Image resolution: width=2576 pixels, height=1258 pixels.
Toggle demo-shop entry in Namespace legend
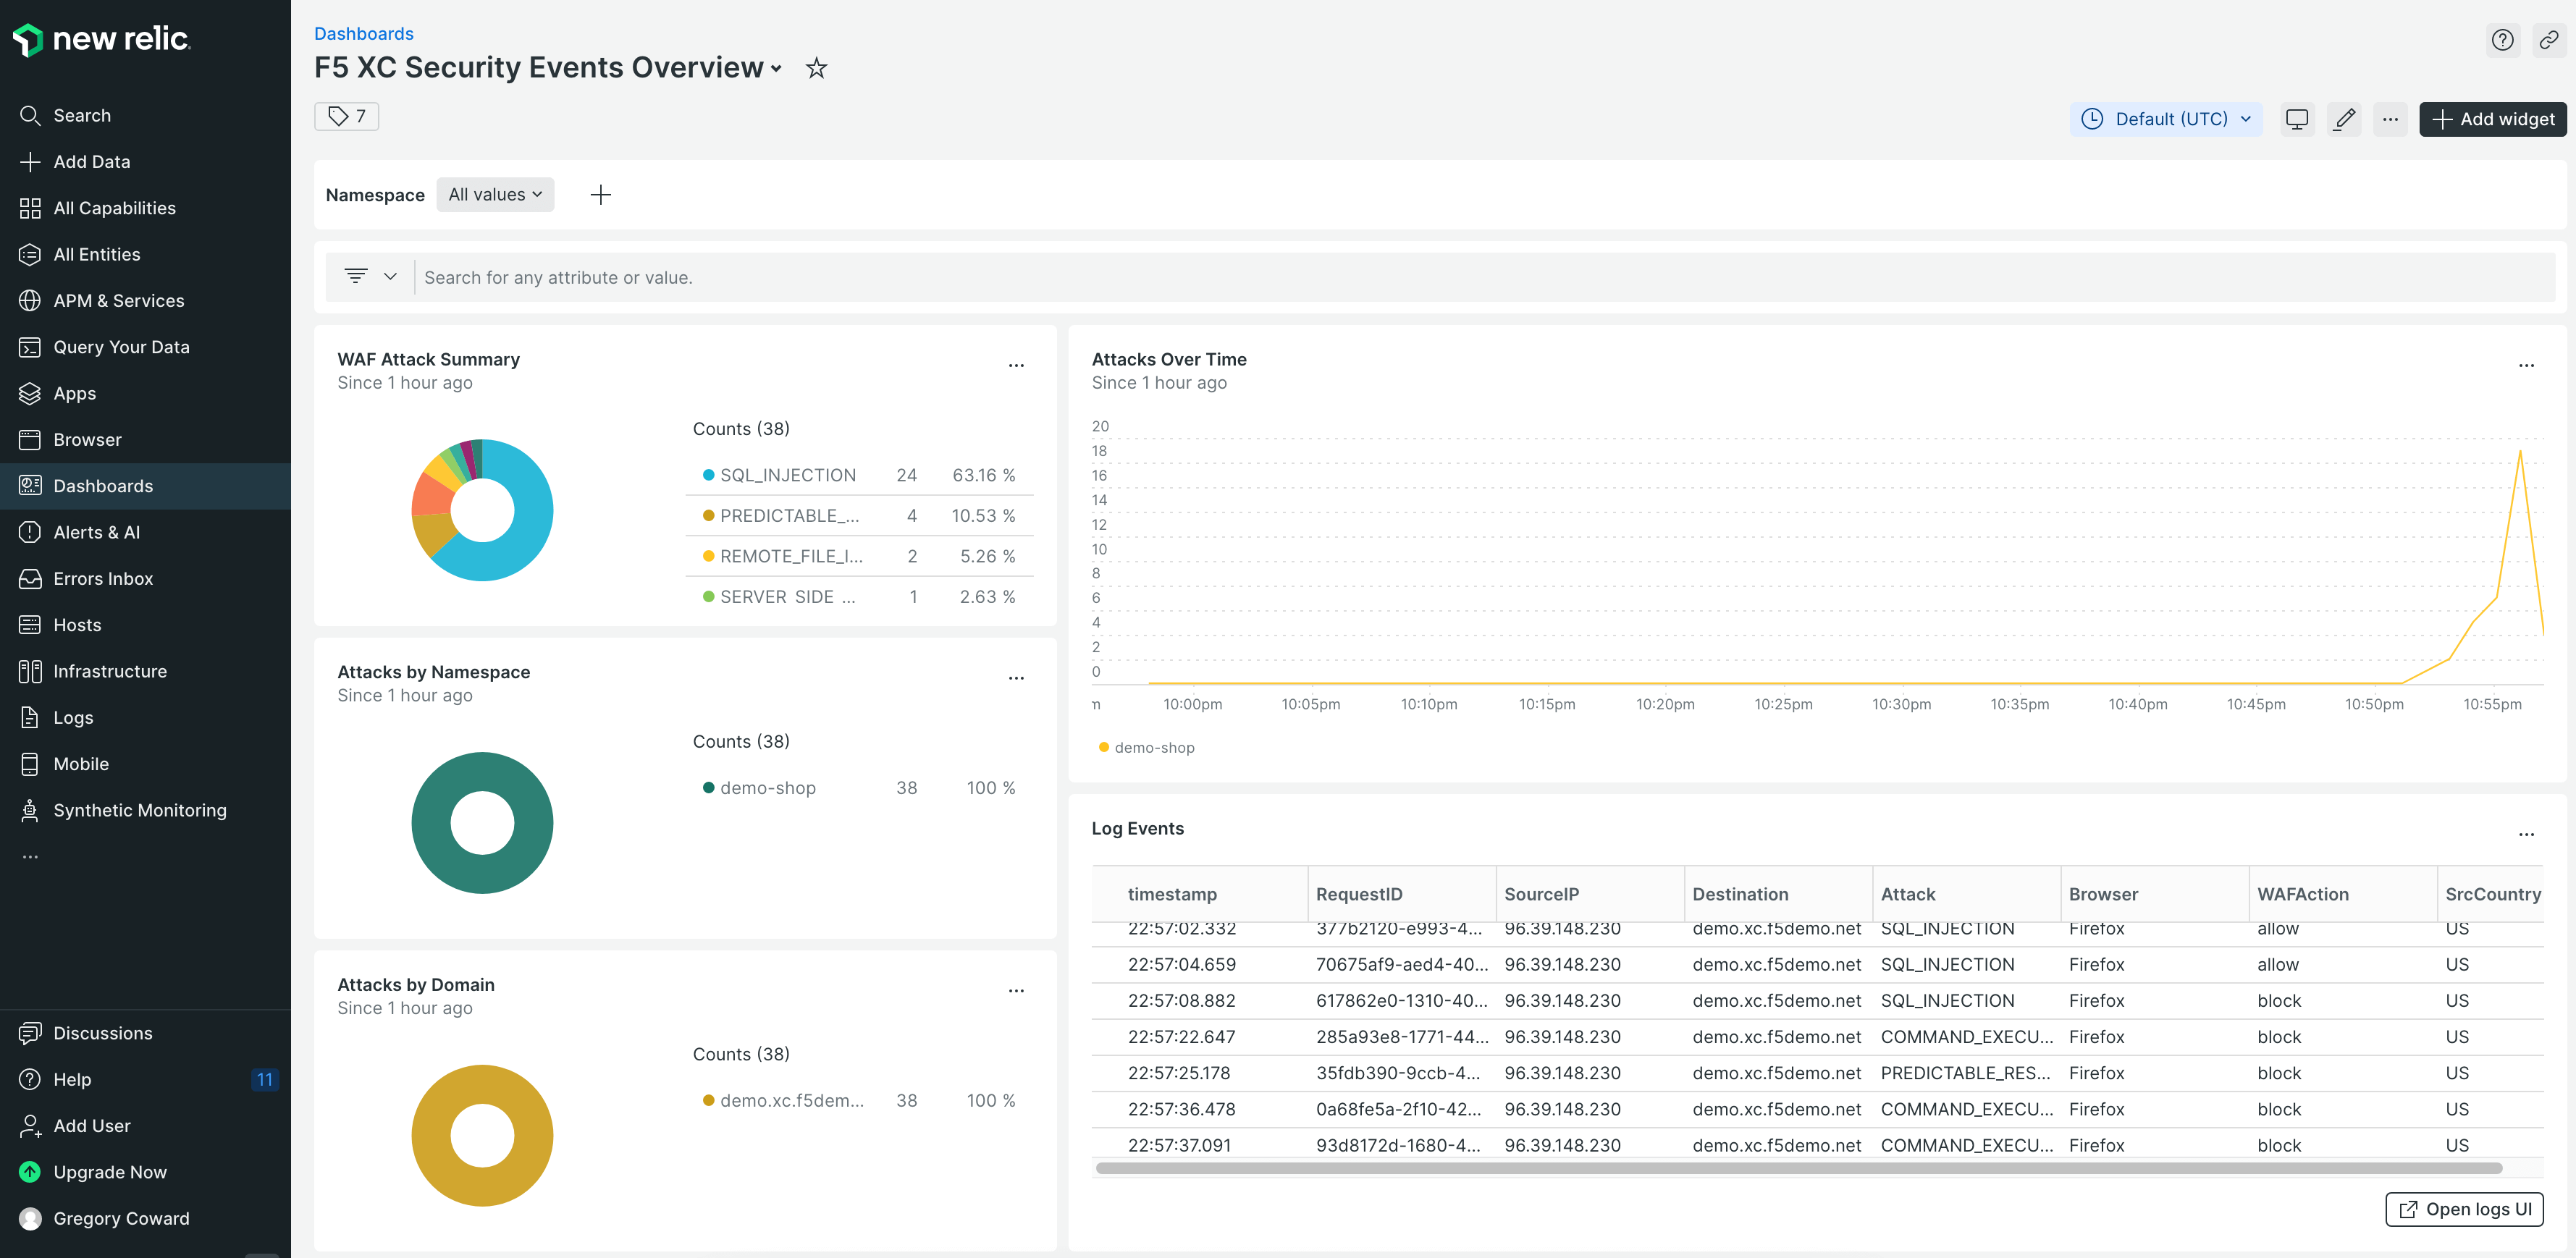[x=767, y=788]
